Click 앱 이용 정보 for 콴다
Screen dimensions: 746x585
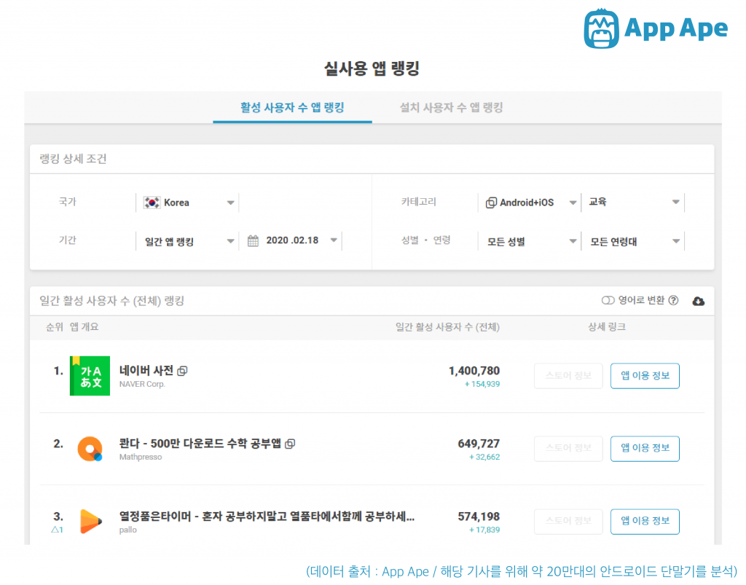coord(645,449)
